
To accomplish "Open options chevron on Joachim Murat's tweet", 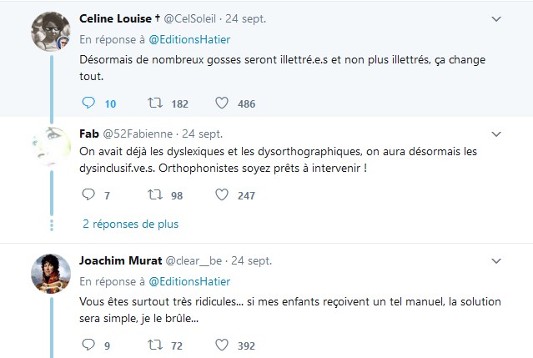I will coord(496,261).
